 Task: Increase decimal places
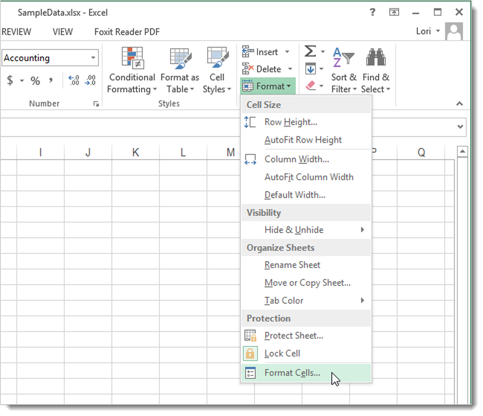[x=74, y=81]
